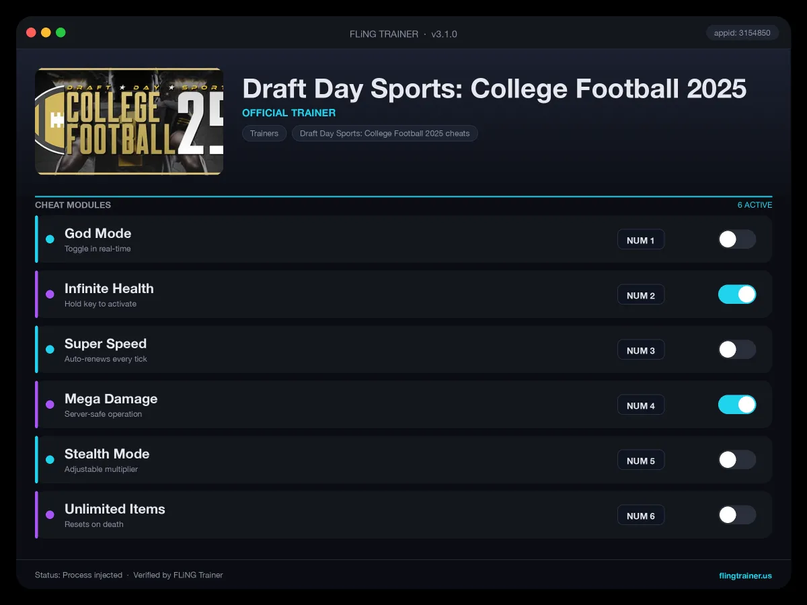Toggle Unlimited Items on
Image resolution: width=807 pixels, height=605 pixels.
click(737, 515)
